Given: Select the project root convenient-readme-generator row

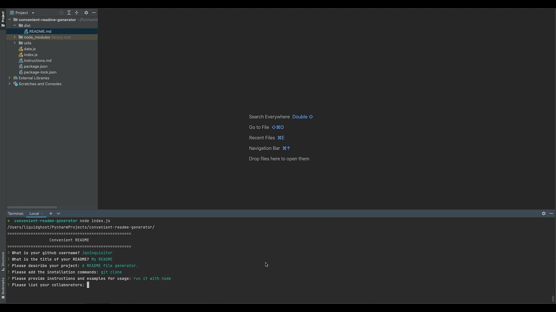Looking at the screenshot, I should point(52,19).
